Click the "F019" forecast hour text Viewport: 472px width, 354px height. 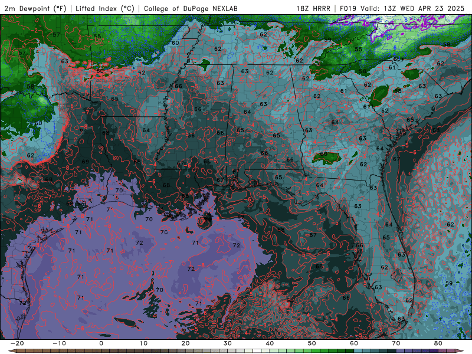[348, 8]
